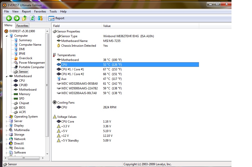Screen dimensions: 252x167
Task: Expand the Multimedia tree node
Action: 6,130
